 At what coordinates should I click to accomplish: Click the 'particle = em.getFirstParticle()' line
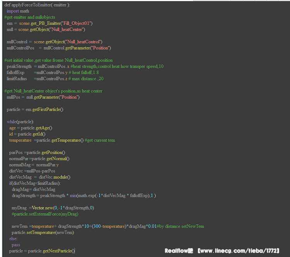coord(35,110)
